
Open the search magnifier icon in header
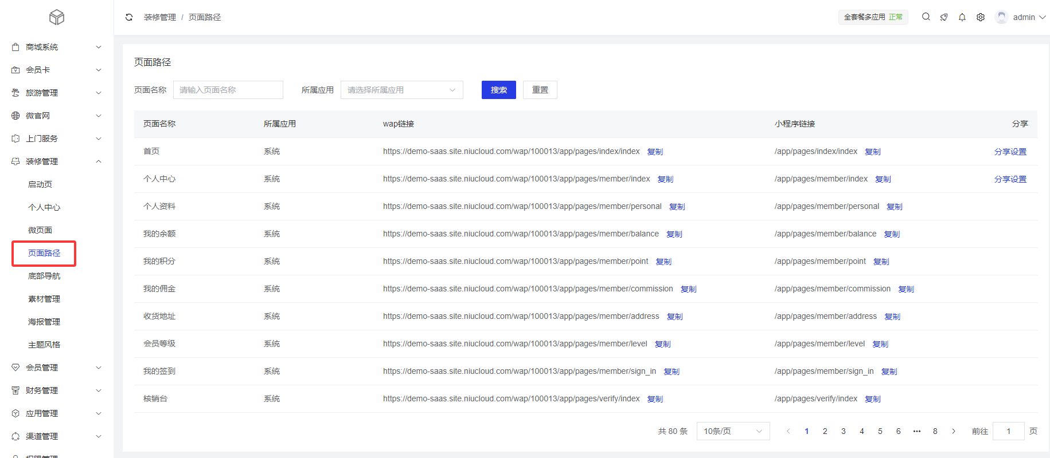926,17
